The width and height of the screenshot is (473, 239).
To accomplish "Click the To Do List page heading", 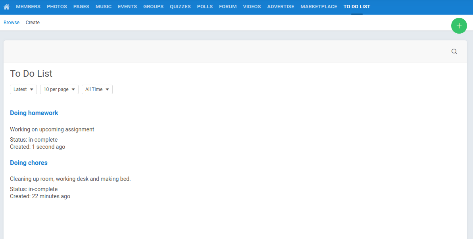I will (31, 74).
